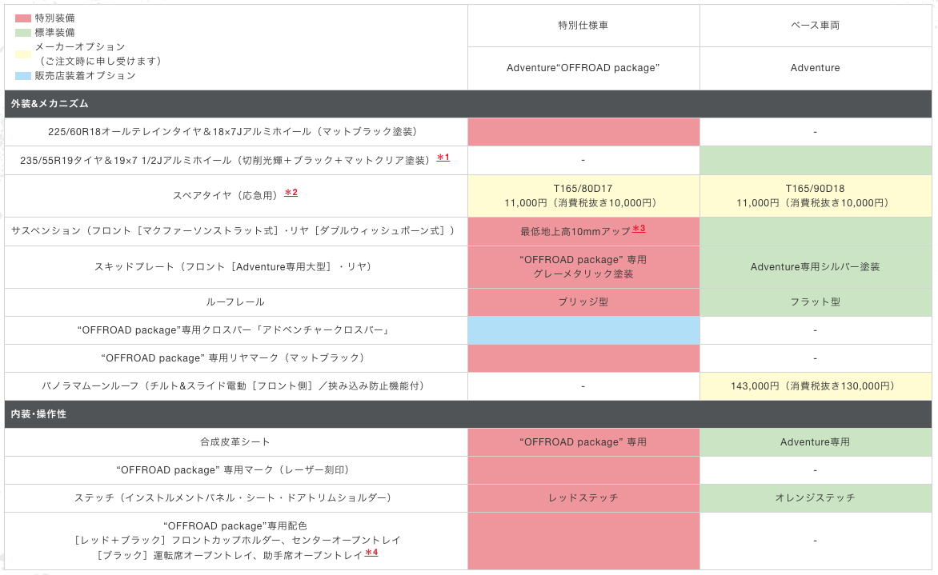Click the blue 販売店装着オプション legend swatch
Viewport: 938px width, 575px height.
point(23,76)
